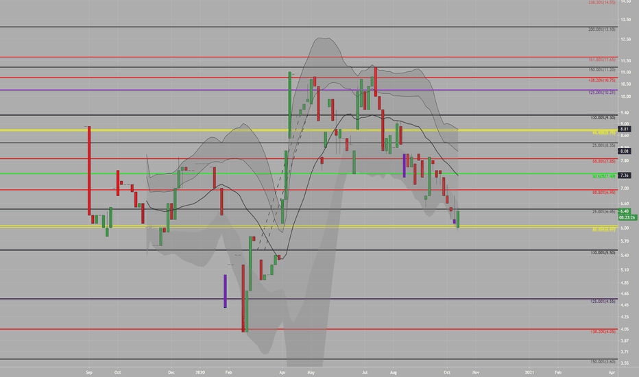Click the Aug label on time axis
The width and height of the screenshot is (639, 377).
coord(394,372)
